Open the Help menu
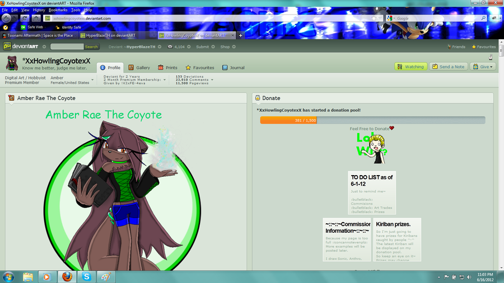This screenshot has height=283, width=504. 88,10
